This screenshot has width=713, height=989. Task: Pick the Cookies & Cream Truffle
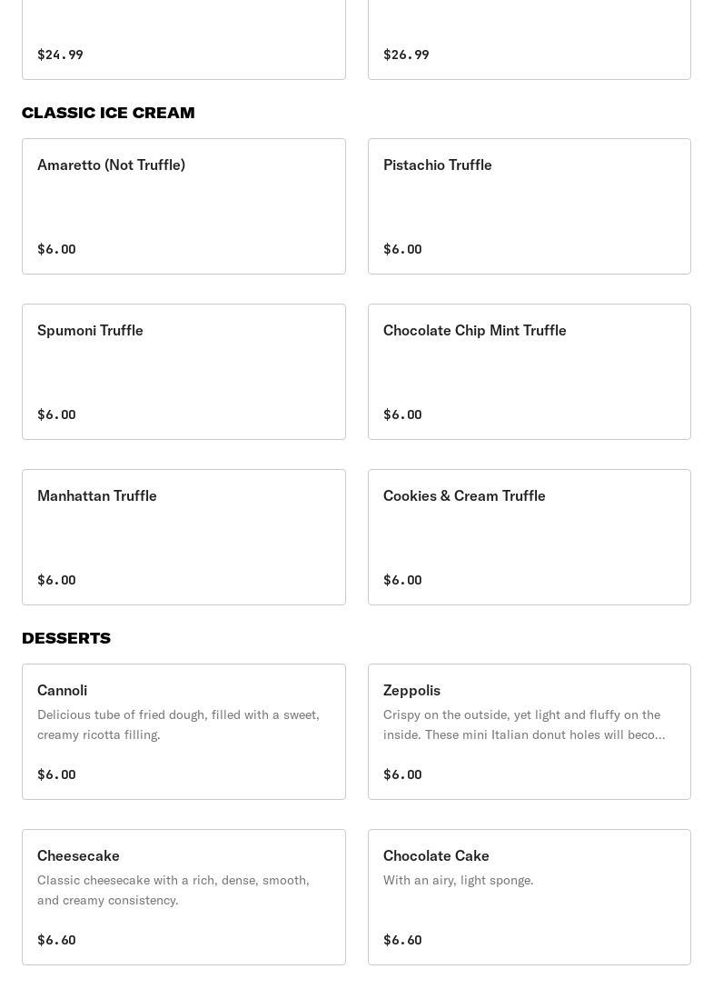[x=529, y=537]
